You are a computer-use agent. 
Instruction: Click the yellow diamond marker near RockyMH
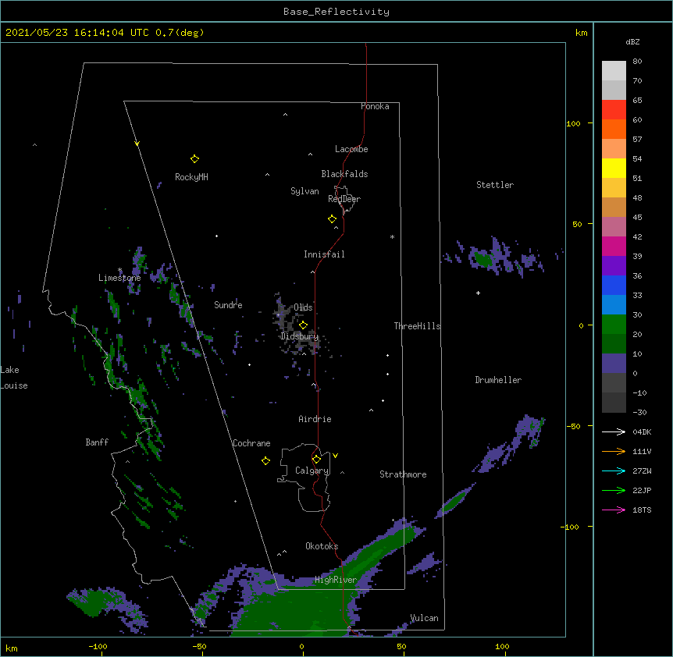click(194, 159)
